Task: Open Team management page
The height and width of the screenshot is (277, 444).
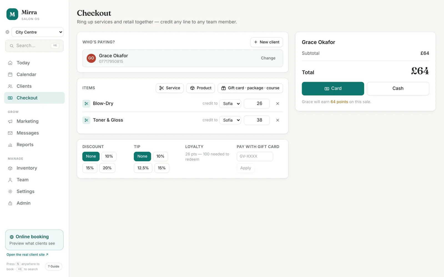Action: tap(34, 180)
